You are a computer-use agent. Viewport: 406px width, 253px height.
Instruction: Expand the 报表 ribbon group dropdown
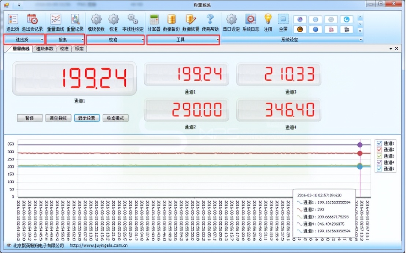click(83, 40)
